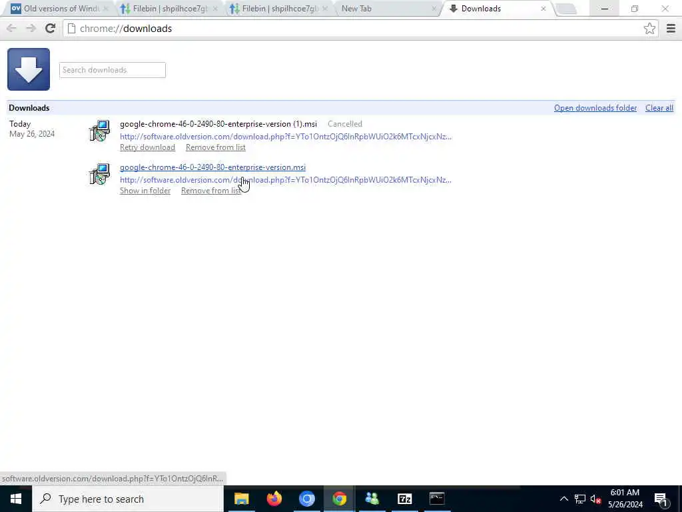Close the New Tab tab

[434, 8]
